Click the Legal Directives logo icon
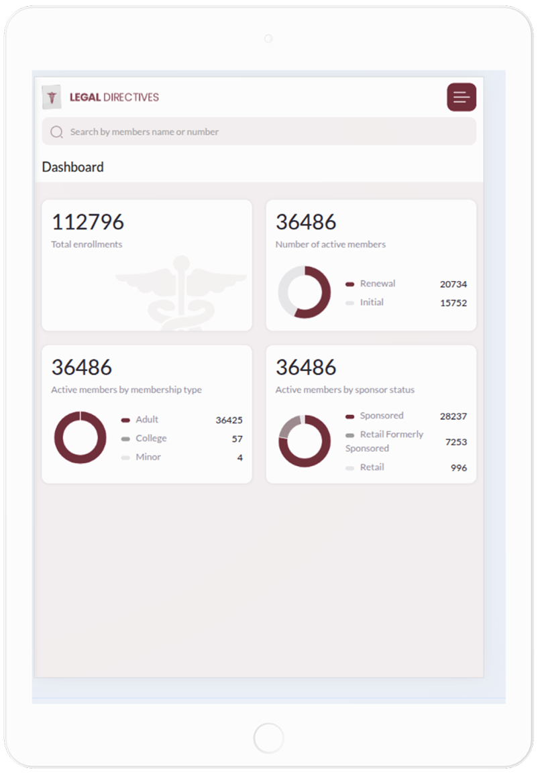The image size is (538, 774). tap(52, 97)
